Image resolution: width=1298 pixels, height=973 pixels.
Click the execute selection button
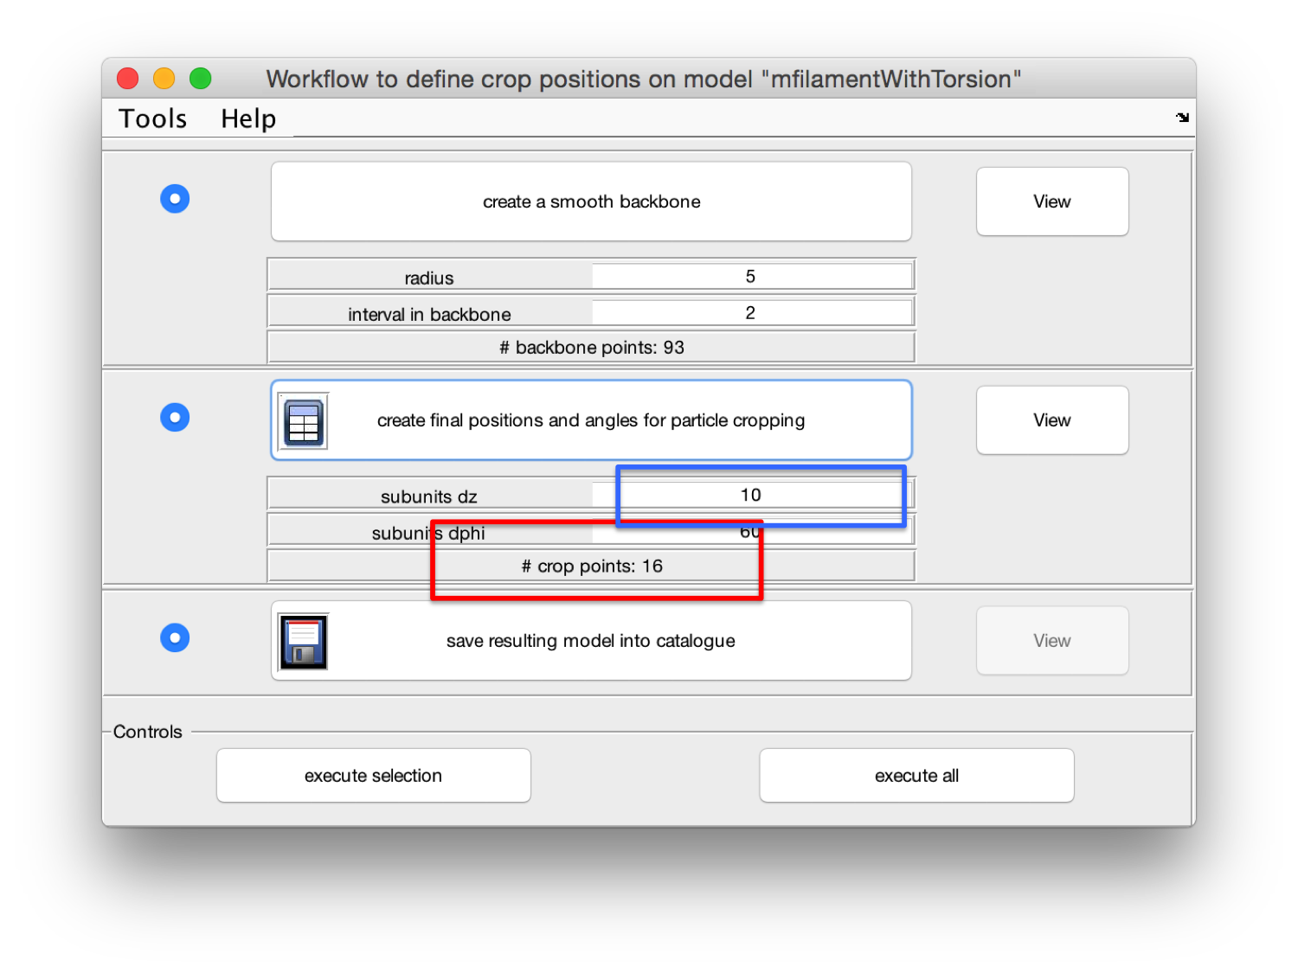click(373, 776)
